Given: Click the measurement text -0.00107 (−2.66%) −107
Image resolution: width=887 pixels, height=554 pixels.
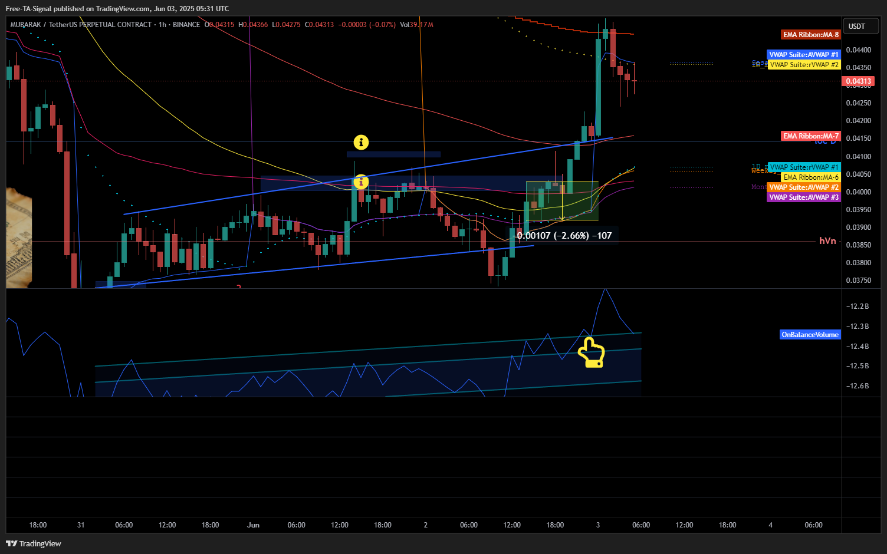Looking at the screenshot, I should [x=563, y=235].
